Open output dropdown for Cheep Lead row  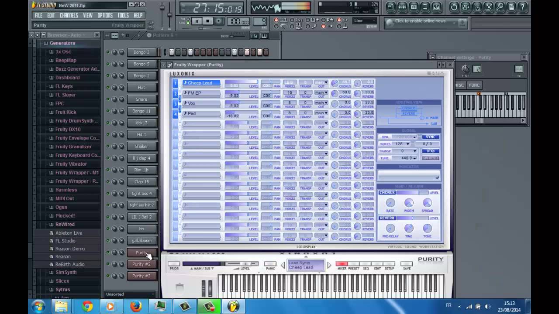[321, 82]
